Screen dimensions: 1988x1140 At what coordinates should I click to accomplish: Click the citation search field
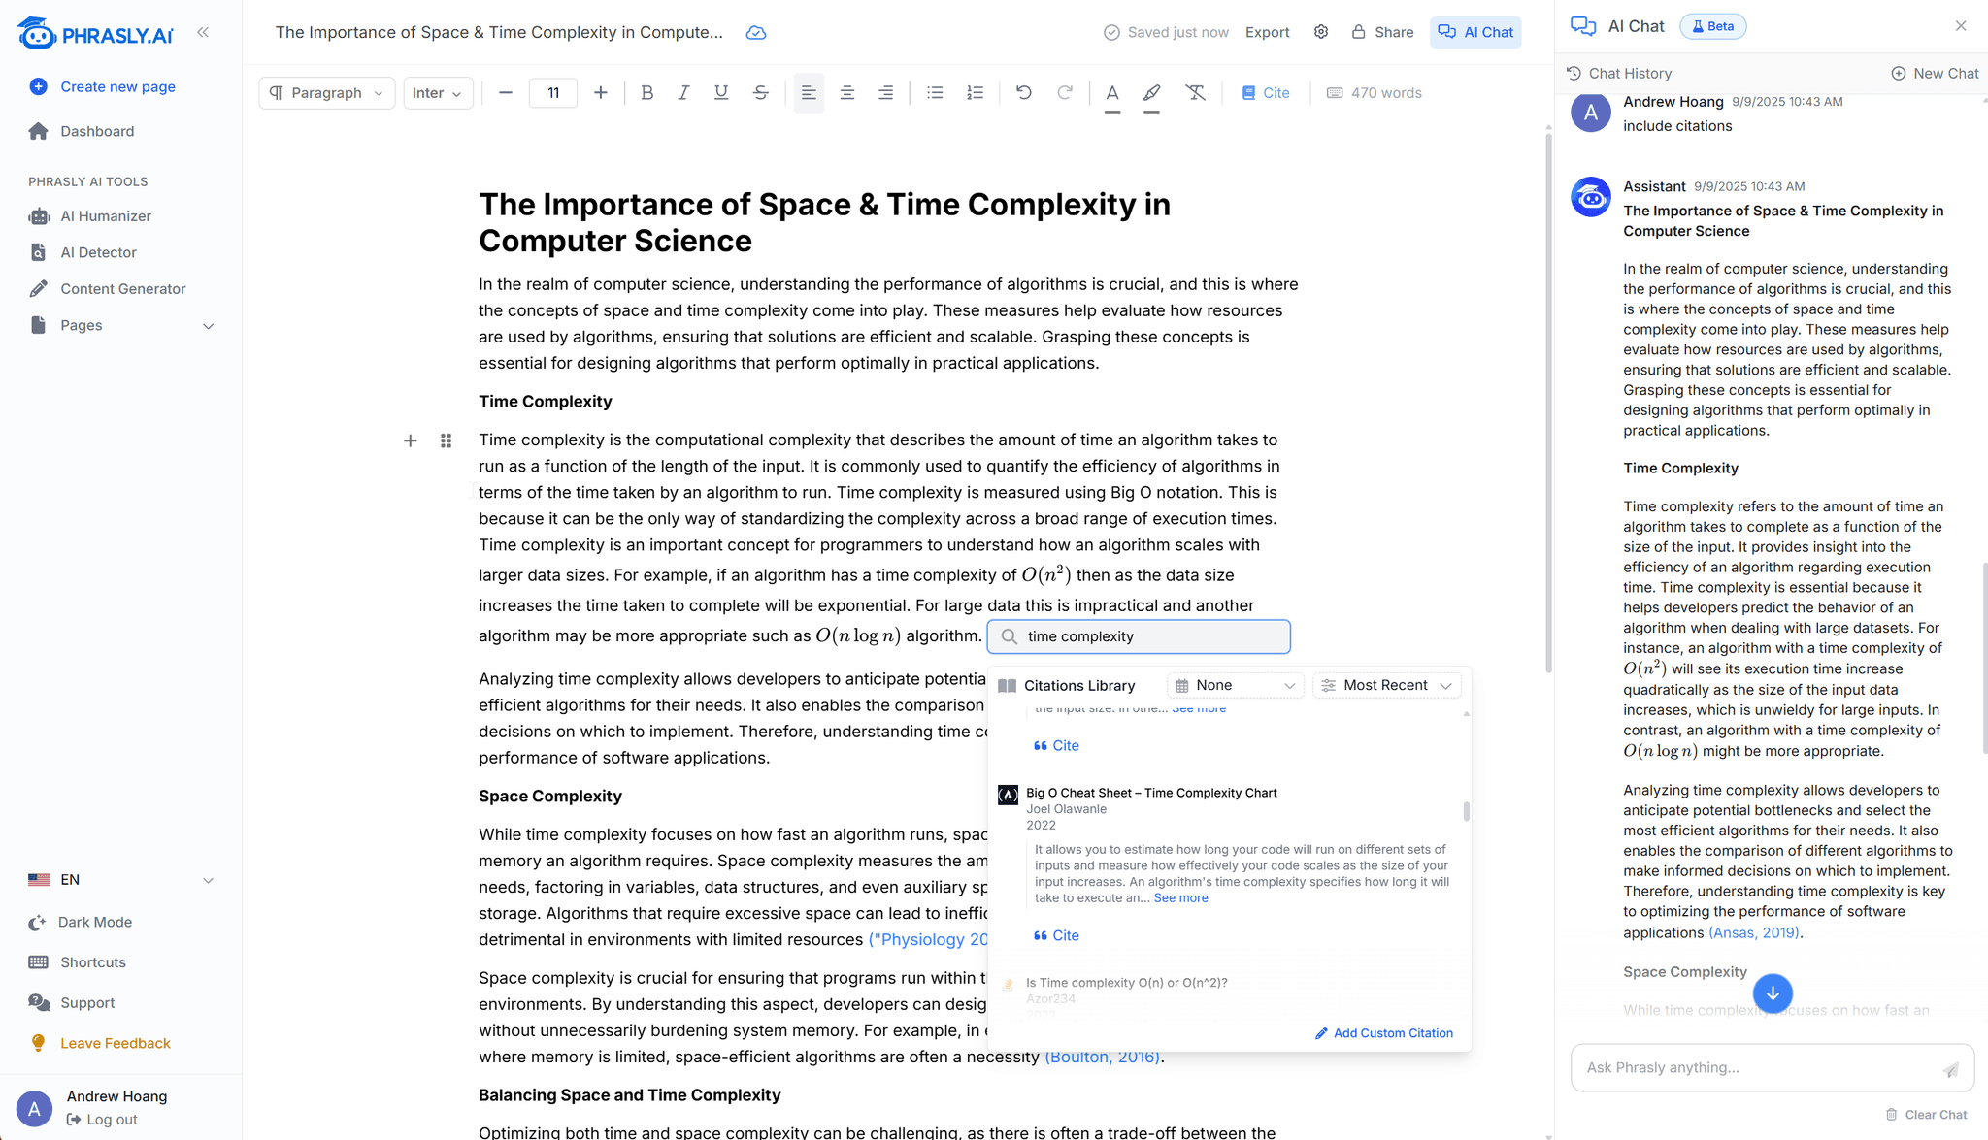pos(1139,637)
